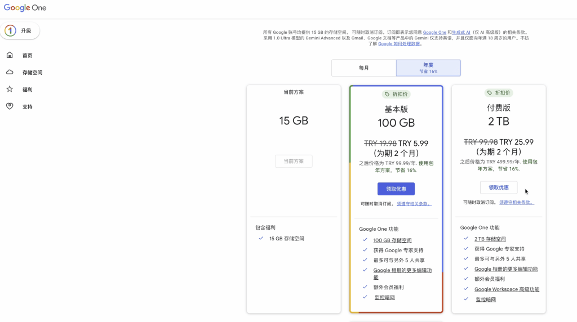Select the 每月 billing tab

(x=363, y=68)
